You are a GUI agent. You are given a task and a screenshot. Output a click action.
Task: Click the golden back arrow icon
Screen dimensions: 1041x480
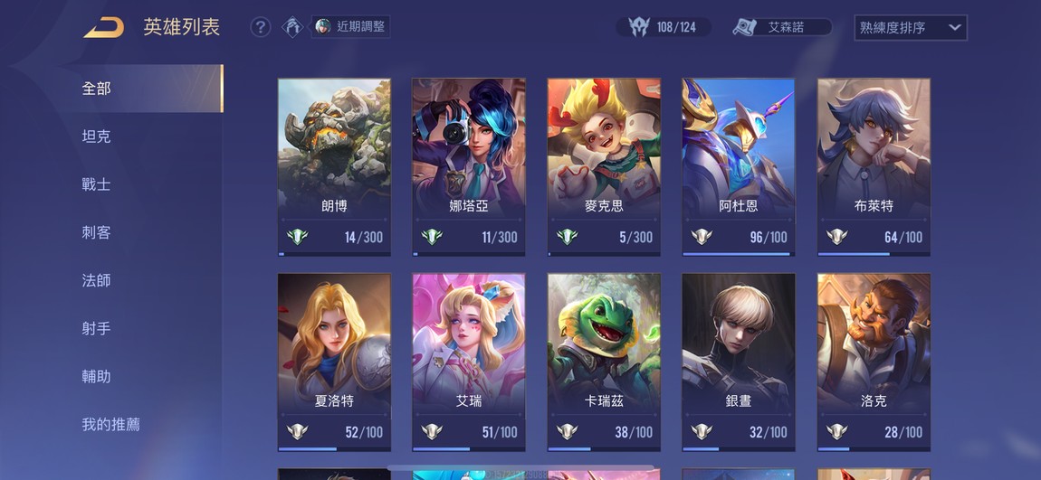[103, 28]
